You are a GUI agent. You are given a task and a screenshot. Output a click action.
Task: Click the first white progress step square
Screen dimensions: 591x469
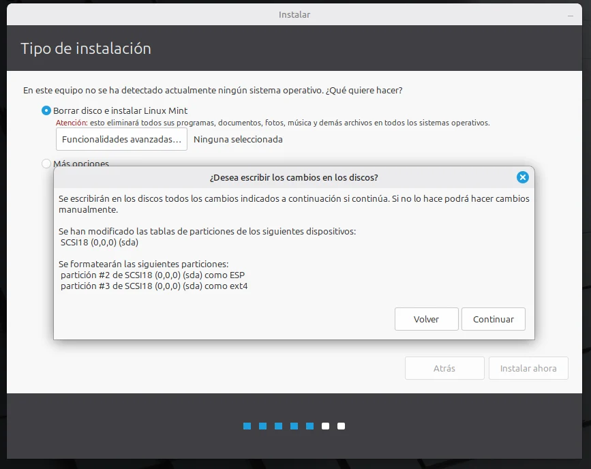click(325, 426)
